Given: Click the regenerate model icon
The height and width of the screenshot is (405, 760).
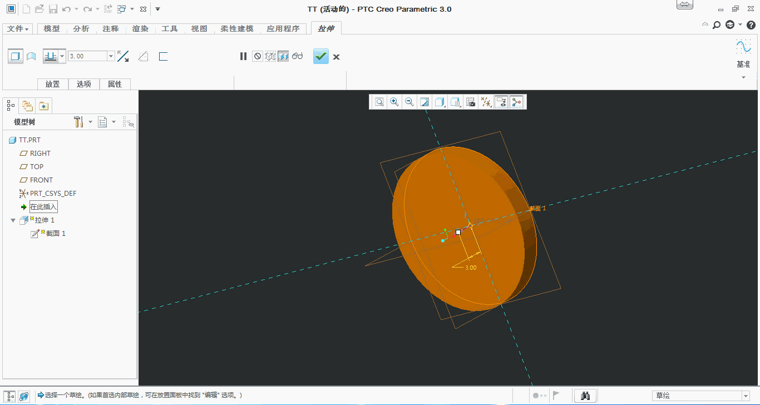Looking at the screenshot, I should click(108, 9).
